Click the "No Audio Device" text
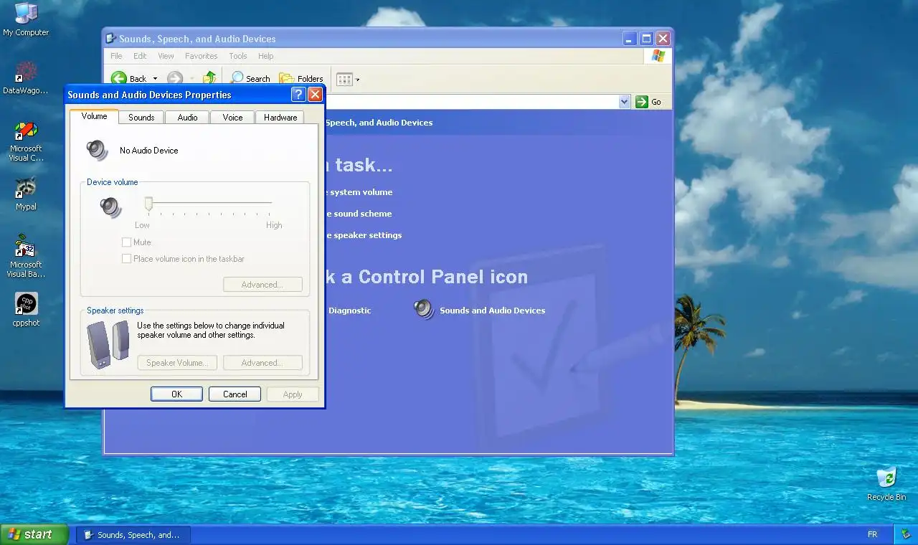Image resolution: width=918 pixels, height=545 pixels. [x=148, y=151]
